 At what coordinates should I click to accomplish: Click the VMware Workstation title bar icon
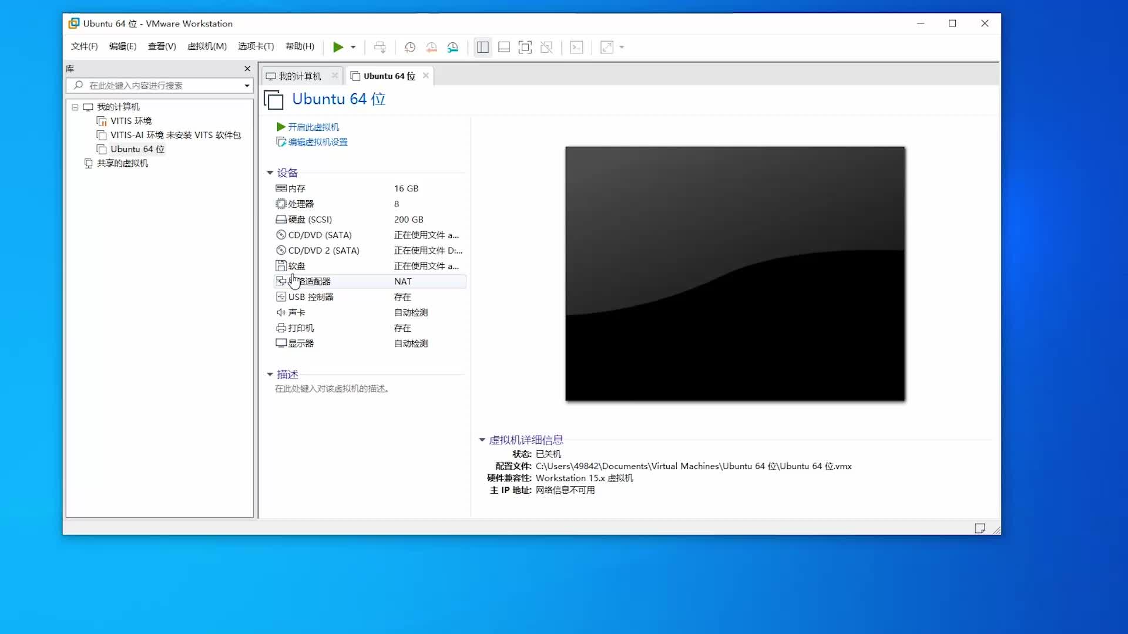(73, 23)
